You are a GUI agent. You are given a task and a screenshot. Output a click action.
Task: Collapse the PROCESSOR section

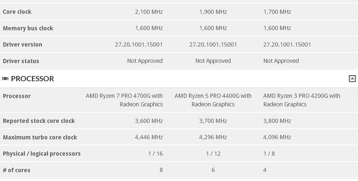coord(352,79)
